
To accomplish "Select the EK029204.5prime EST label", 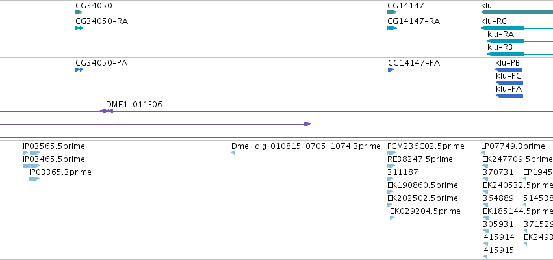I will click(x=425, y=211).
